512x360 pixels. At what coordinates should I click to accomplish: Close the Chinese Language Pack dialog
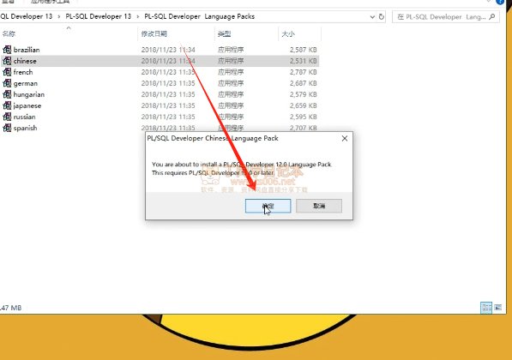345,138
